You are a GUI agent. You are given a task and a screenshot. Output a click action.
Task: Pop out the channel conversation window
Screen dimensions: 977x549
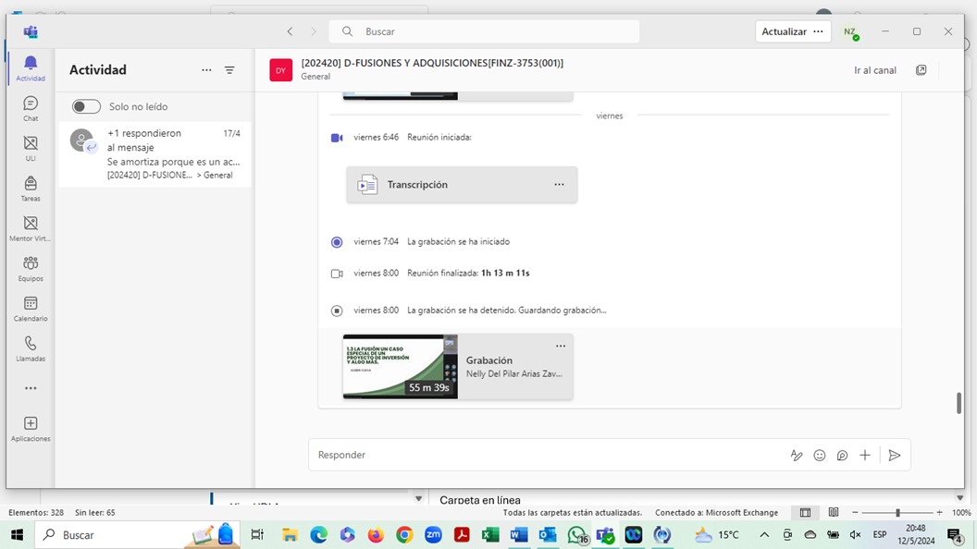point(921,70)
